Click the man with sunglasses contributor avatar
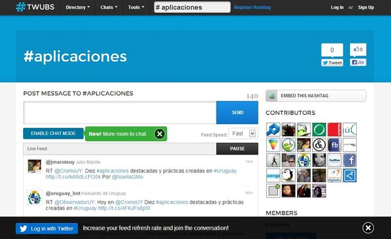The image size is (391, 239). (288, 160)
